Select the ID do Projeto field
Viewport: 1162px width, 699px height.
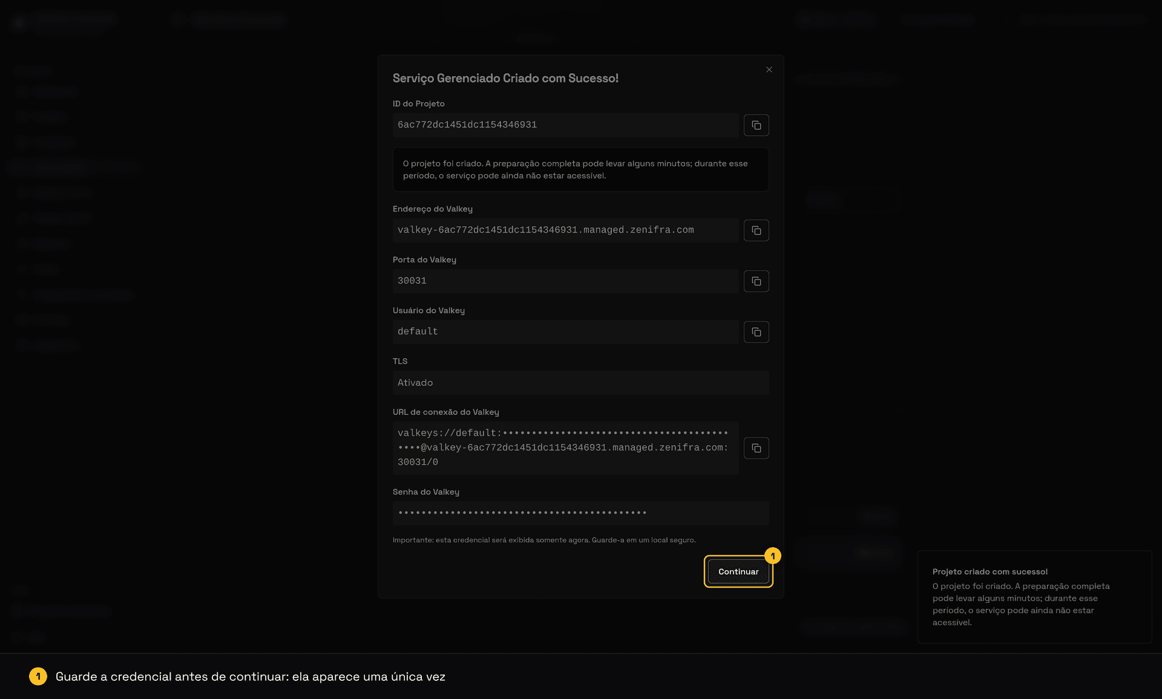(566, 125)
